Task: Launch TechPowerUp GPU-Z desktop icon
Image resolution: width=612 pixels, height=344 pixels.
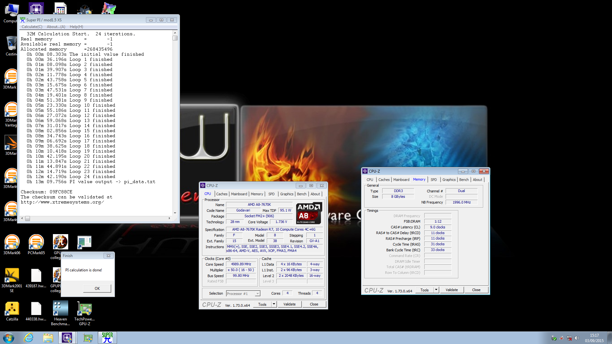Action: tap(84, 313)
